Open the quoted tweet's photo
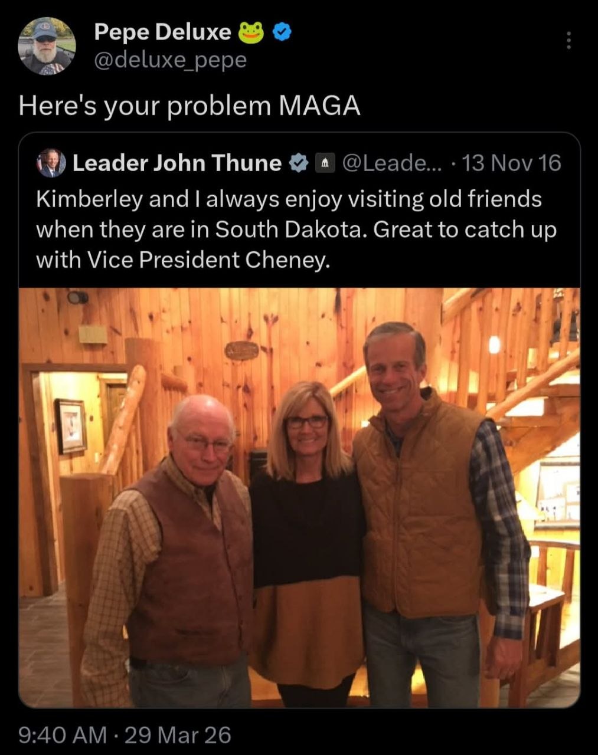 point(299,497)
